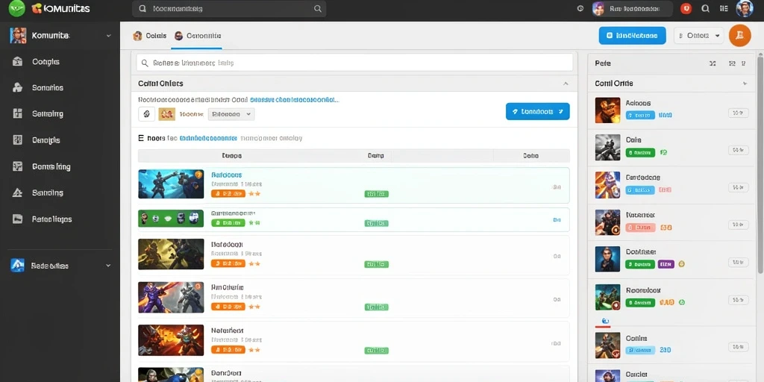The height and width of the screenshot is (382, 764).
Task: Select the Oenonriite tab
Action: pyautogui.click(x=198, y=36)
